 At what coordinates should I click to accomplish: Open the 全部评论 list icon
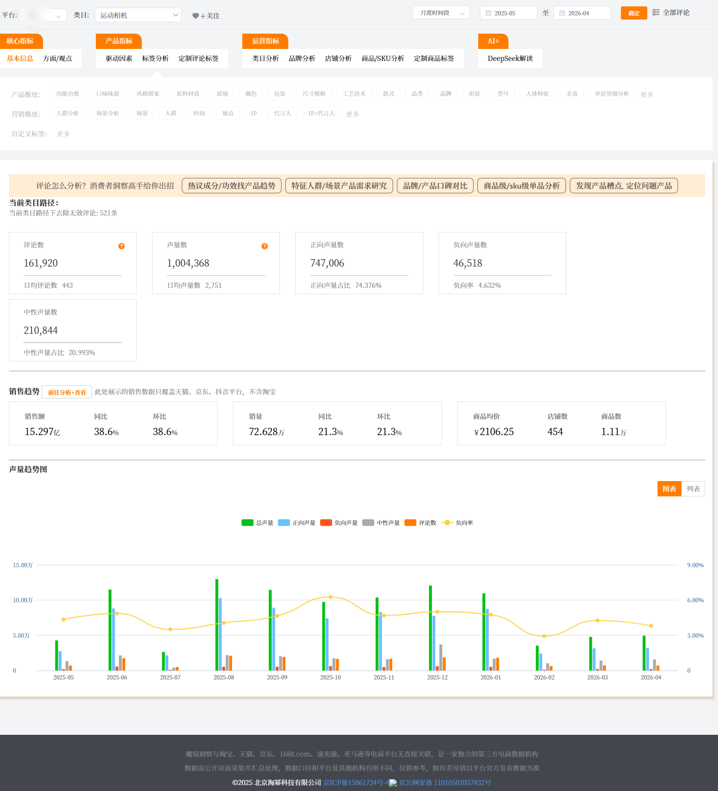pos(656,12)
